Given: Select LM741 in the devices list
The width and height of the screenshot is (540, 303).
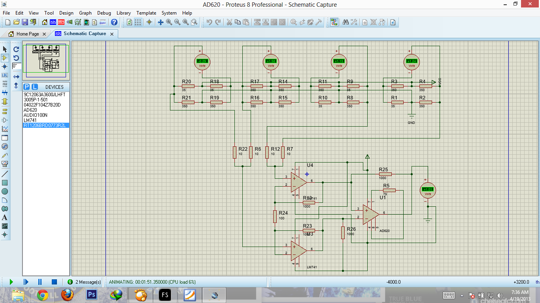Looking at the screenshot, I should point(30,120).
